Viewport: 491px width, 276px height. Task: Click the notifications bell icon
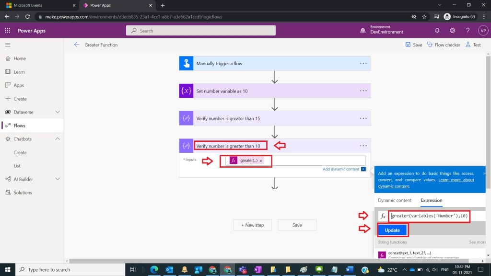[437, 30]
